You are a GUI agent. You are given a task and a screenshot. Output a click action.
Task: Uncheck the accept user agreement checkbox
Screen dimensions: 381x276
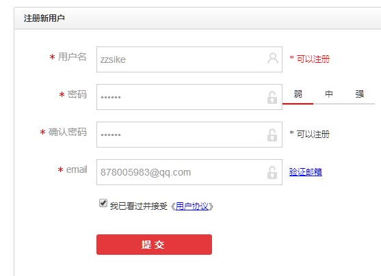(x=103, y=203)
